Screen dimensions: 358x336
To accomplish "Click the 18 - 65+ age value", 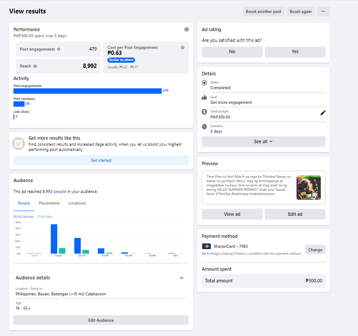I will click(23, 308).
